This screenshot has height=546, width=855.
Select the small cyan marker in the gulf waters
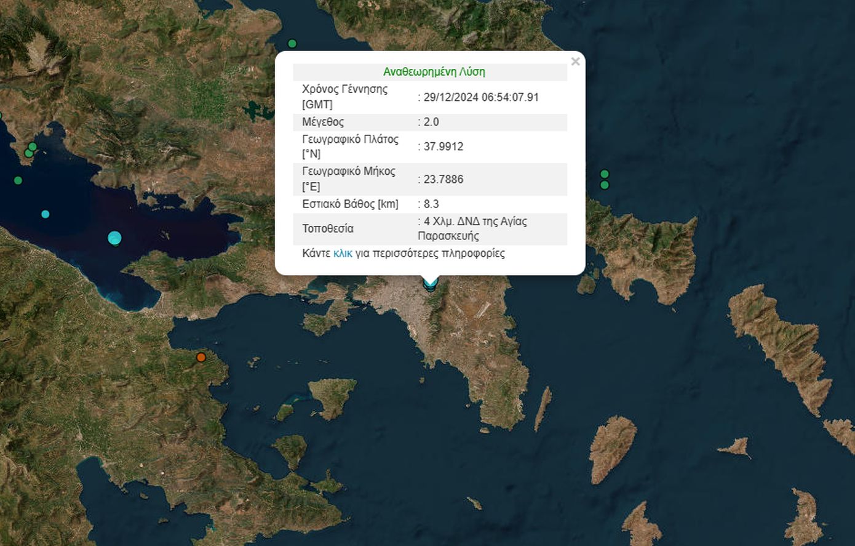click(45, 214)
